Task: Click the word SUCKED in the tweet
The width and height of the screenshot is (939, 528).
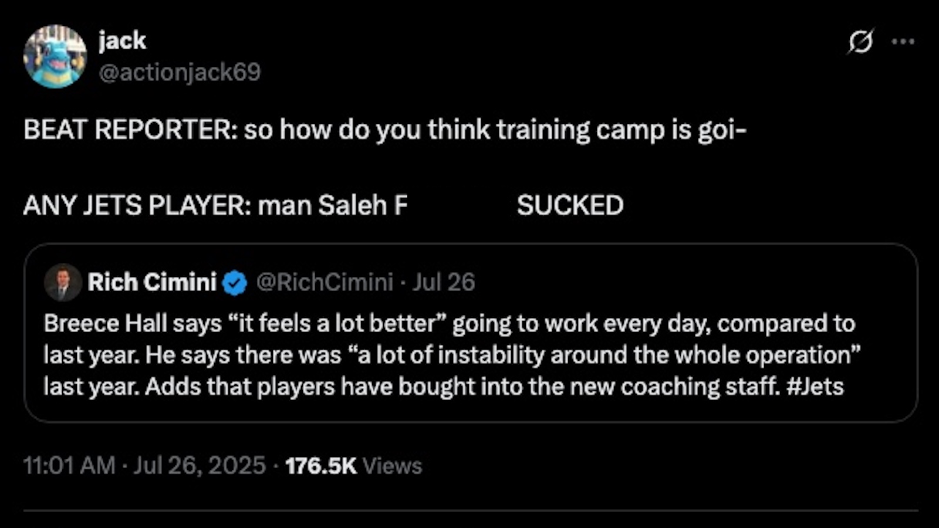Action: 570,205
